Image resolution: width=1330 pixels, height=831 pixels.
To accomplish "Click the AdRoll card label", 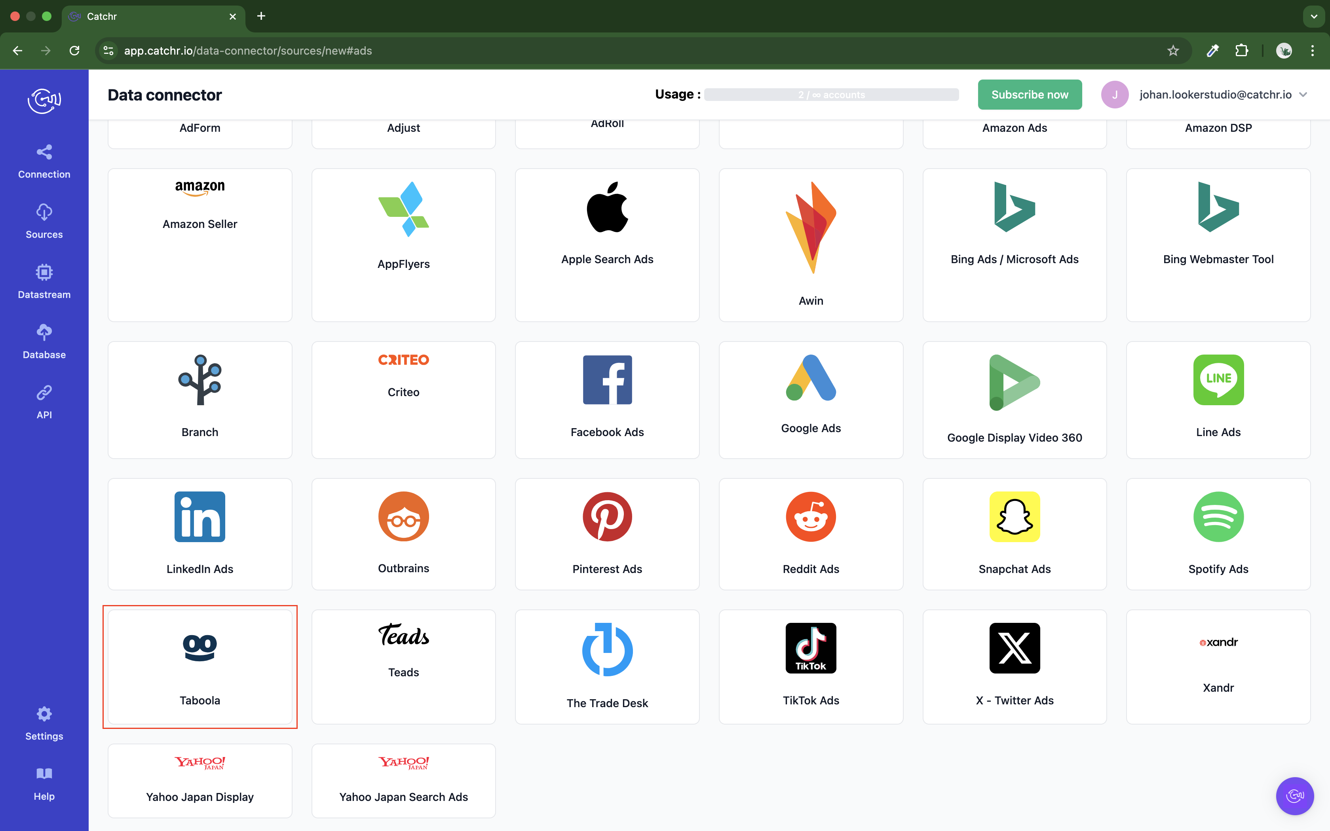I will (607, 123).
